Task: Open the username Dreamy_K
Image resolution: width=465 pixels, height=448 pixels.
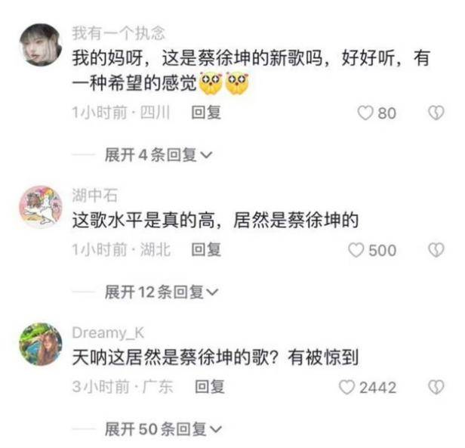Action: 108,333
